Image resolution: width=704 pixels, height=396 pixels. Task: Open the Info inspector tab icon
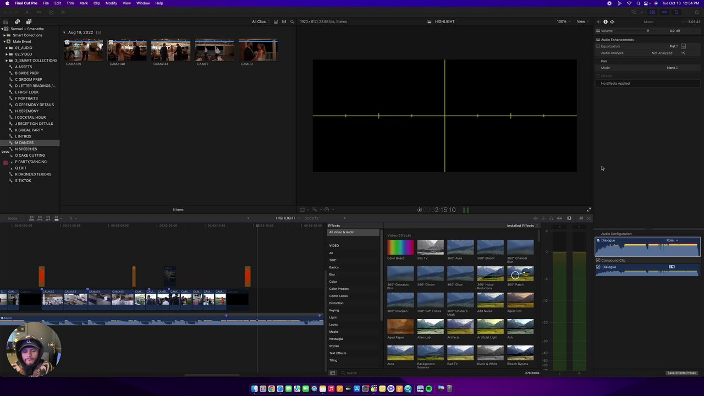click(x=606, y=21)
